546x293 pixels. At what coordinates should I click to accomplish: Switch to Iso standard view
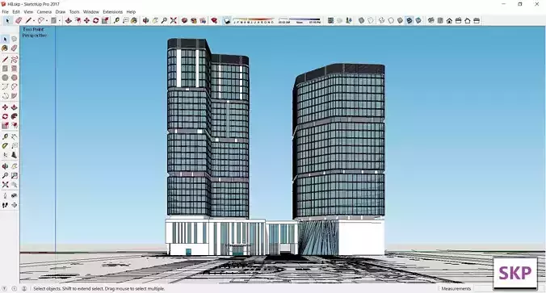[x=431, y=20]
